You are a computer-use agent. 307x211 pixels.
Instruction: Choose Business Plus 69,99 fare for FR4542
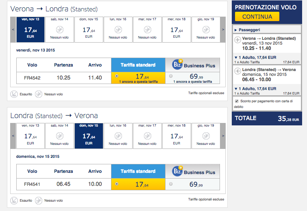tap(171, 75)
